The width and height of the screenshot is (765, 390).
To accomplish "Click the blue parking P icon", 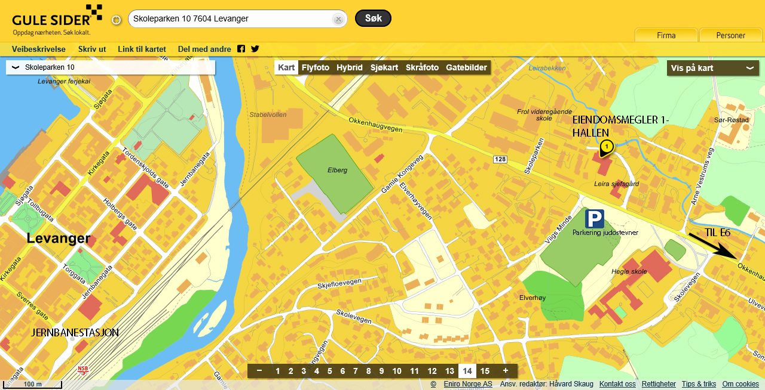I will point(594,219).
